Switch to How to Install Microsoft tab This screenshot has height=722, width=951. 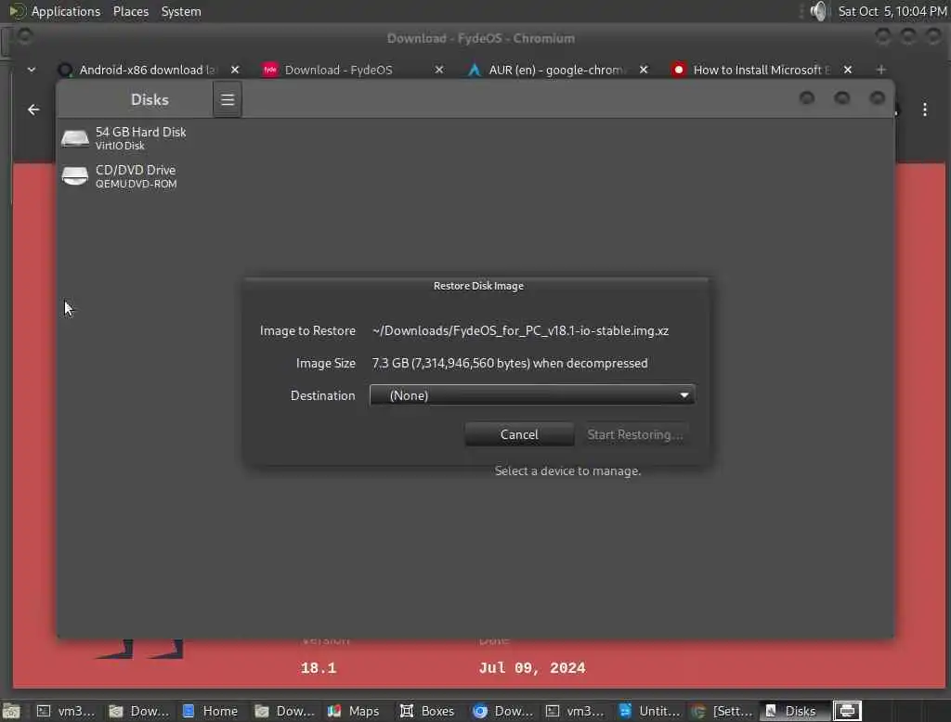click(762, 70)
